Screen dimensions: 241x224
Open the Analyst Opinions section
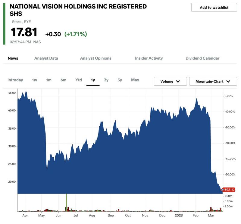95,58
